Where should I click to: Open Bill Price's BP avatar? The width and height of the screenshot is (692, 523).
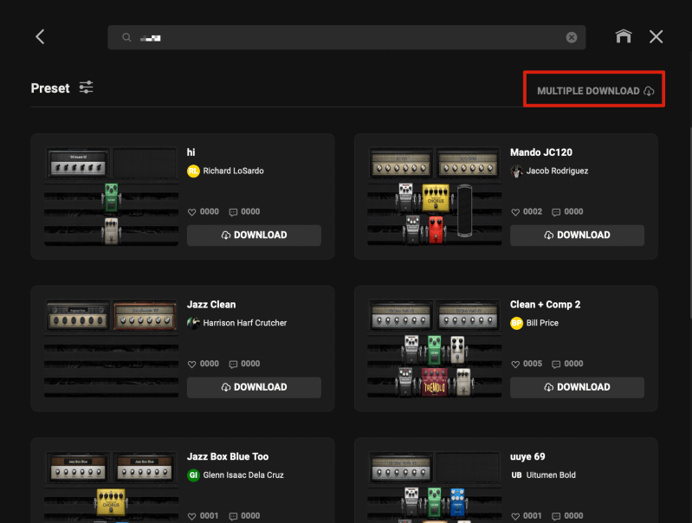coord(516,323)
